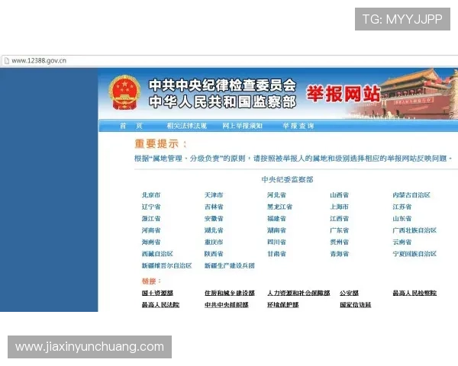The height and width of the screenshot is (366, 458).
Task: Visit the 青海省 link
Action: [x=340, y=254]
